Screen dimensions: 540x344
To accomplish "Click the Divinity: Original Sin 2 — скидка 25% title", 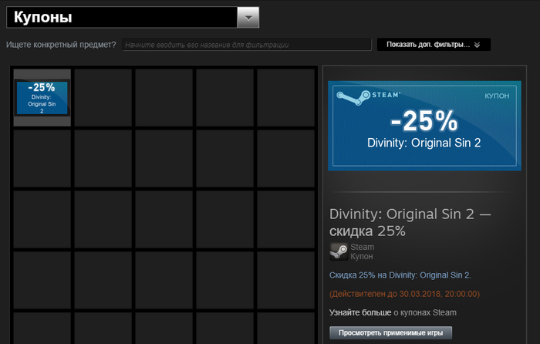I will pos(410,222).
